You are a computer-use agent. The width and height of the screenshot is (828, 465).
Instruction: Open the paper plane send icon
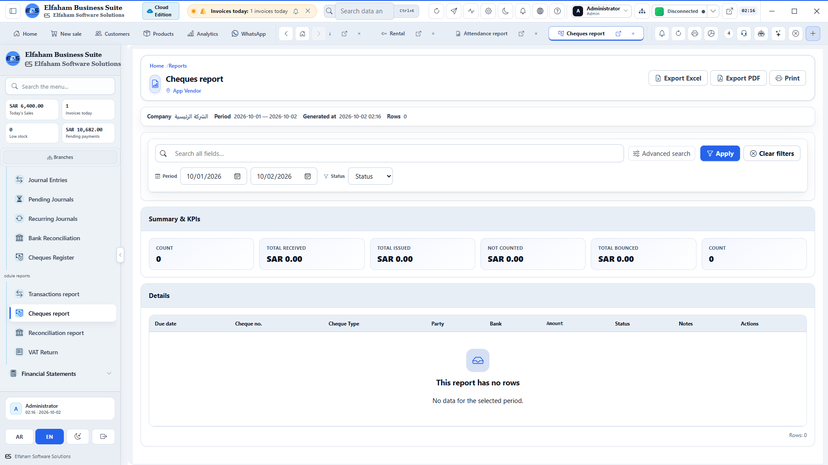click(x=454, y=11)
